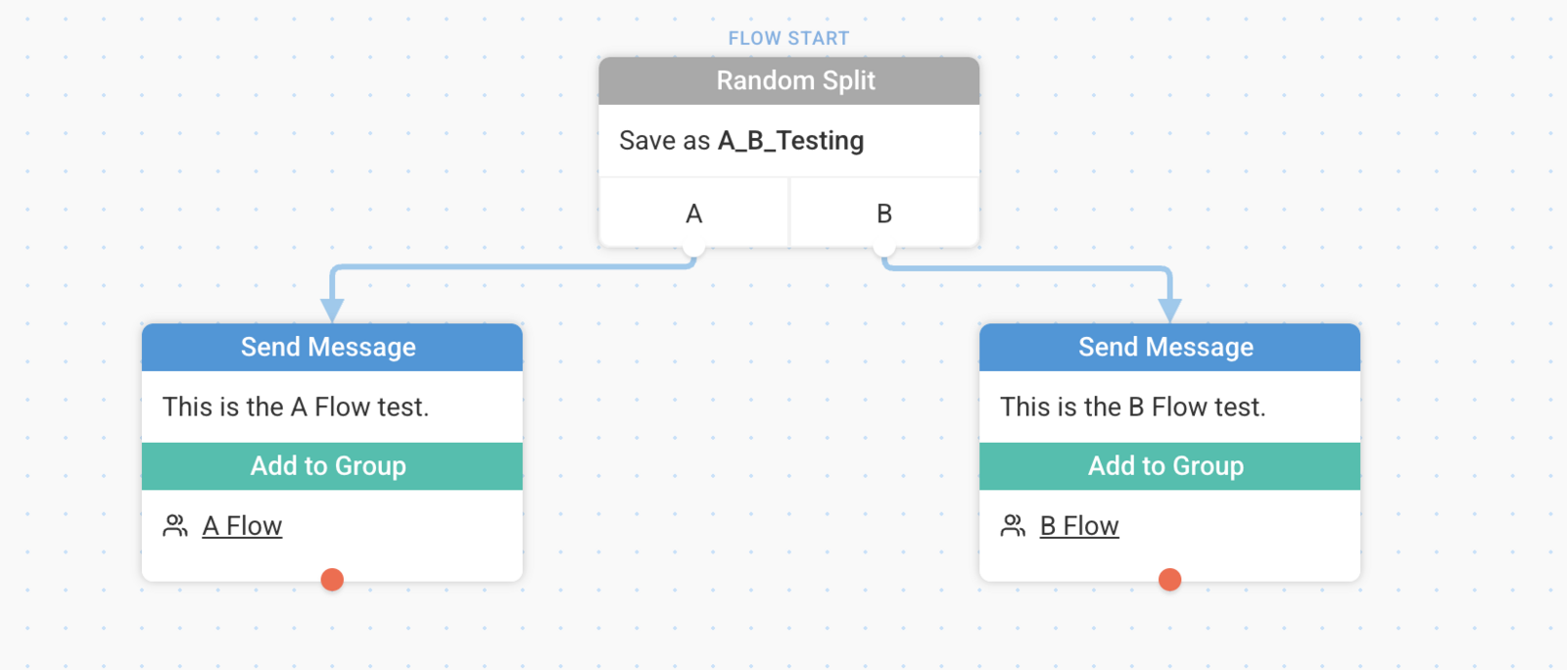Select the red exit dot under B Flow node
Image resolution: width=1567 pixels, height=670 pixels.
click(1169, 580)
